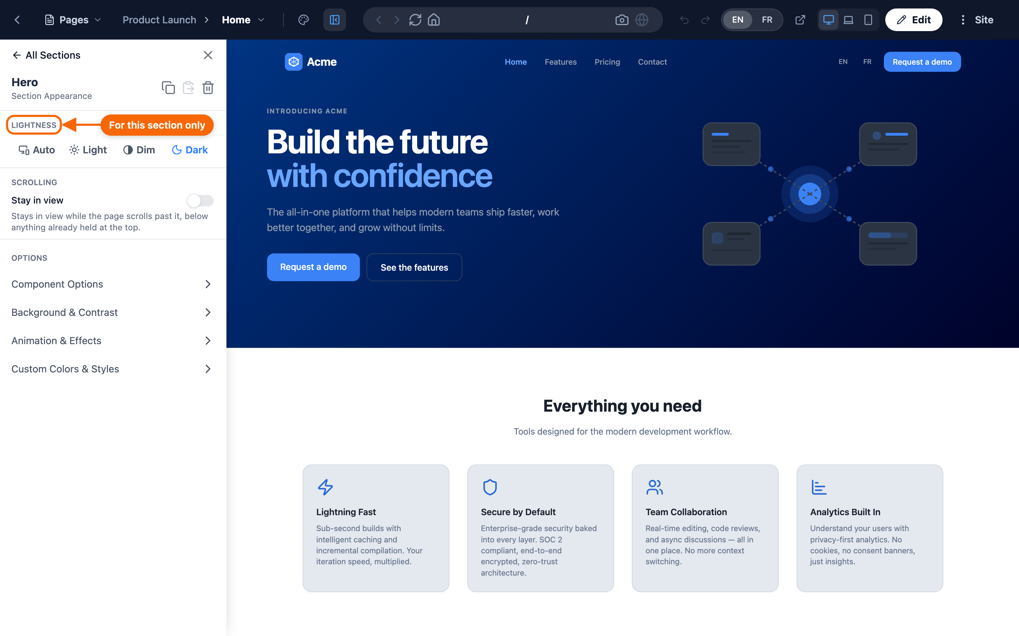Open the Site menu
Screen dimensions: 1019x636
pos(977,20)
